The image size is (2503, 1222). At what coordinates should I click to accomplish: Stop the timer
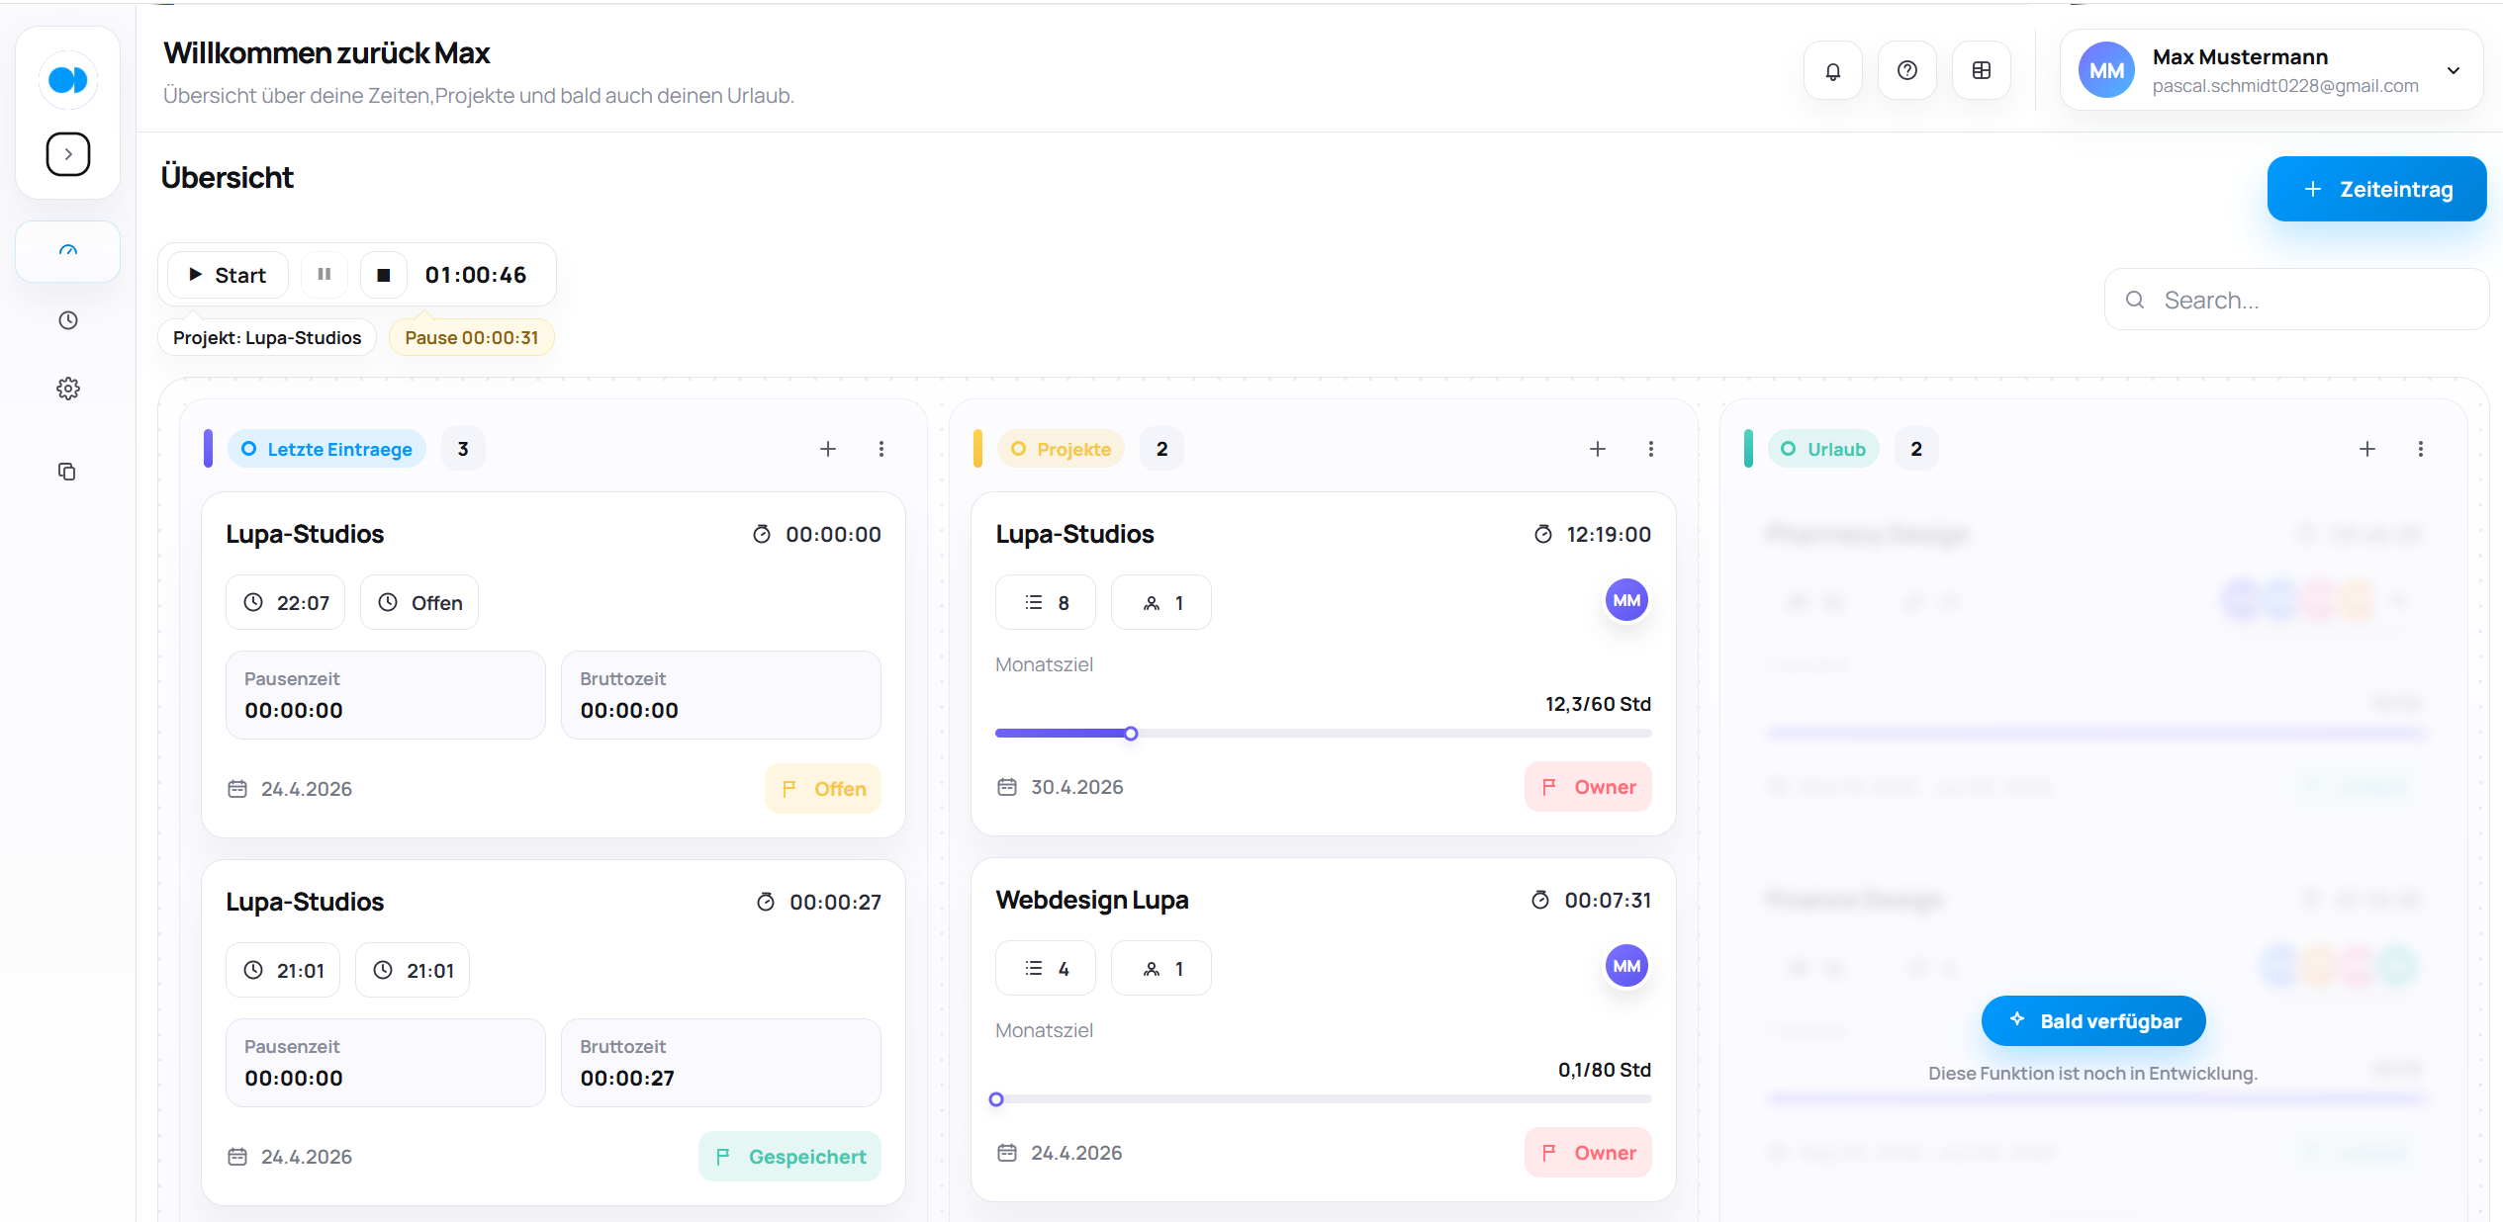click(384, 275)
